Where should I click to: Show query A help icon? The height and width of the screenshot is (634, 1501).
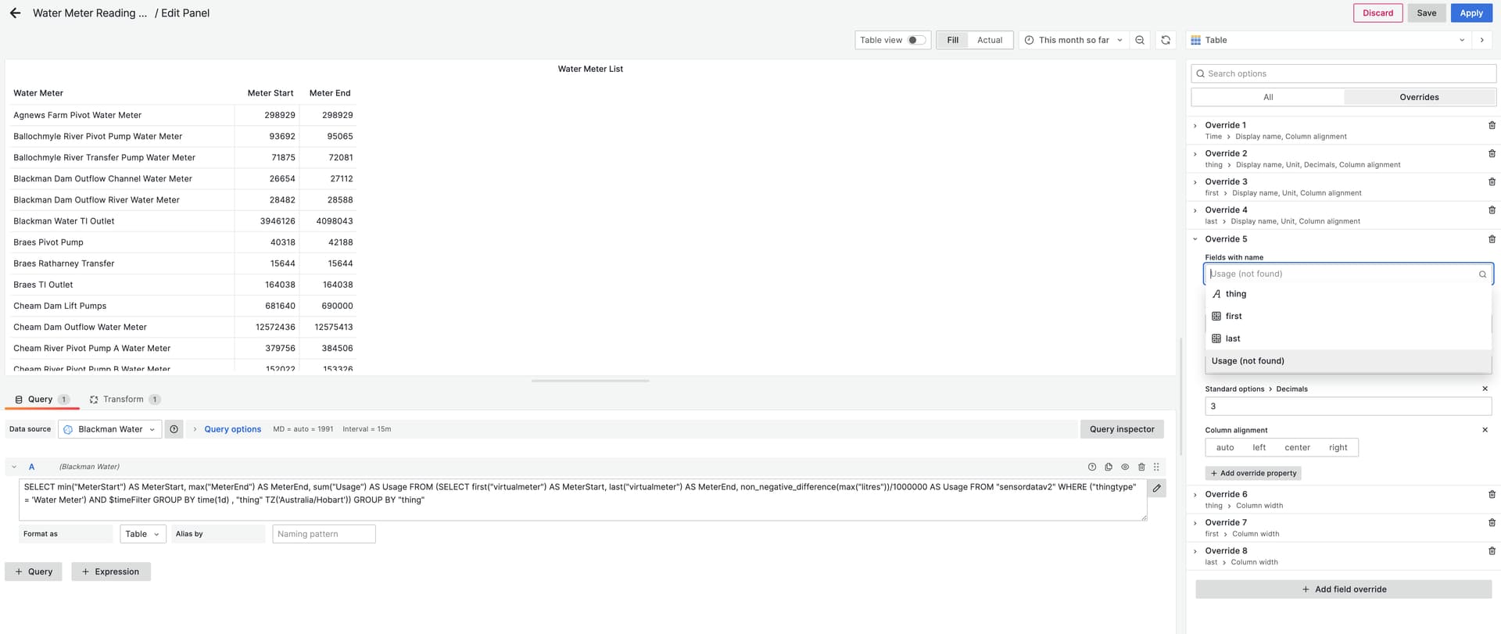coord(1092,467)
